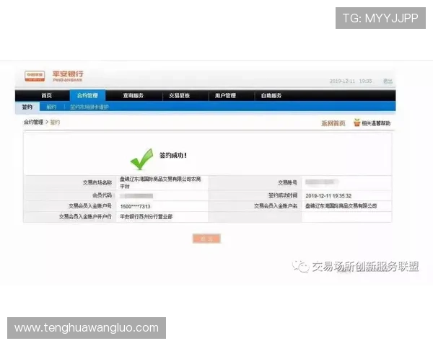Click the 交易市场名称 value cell

tap(162, 182)
